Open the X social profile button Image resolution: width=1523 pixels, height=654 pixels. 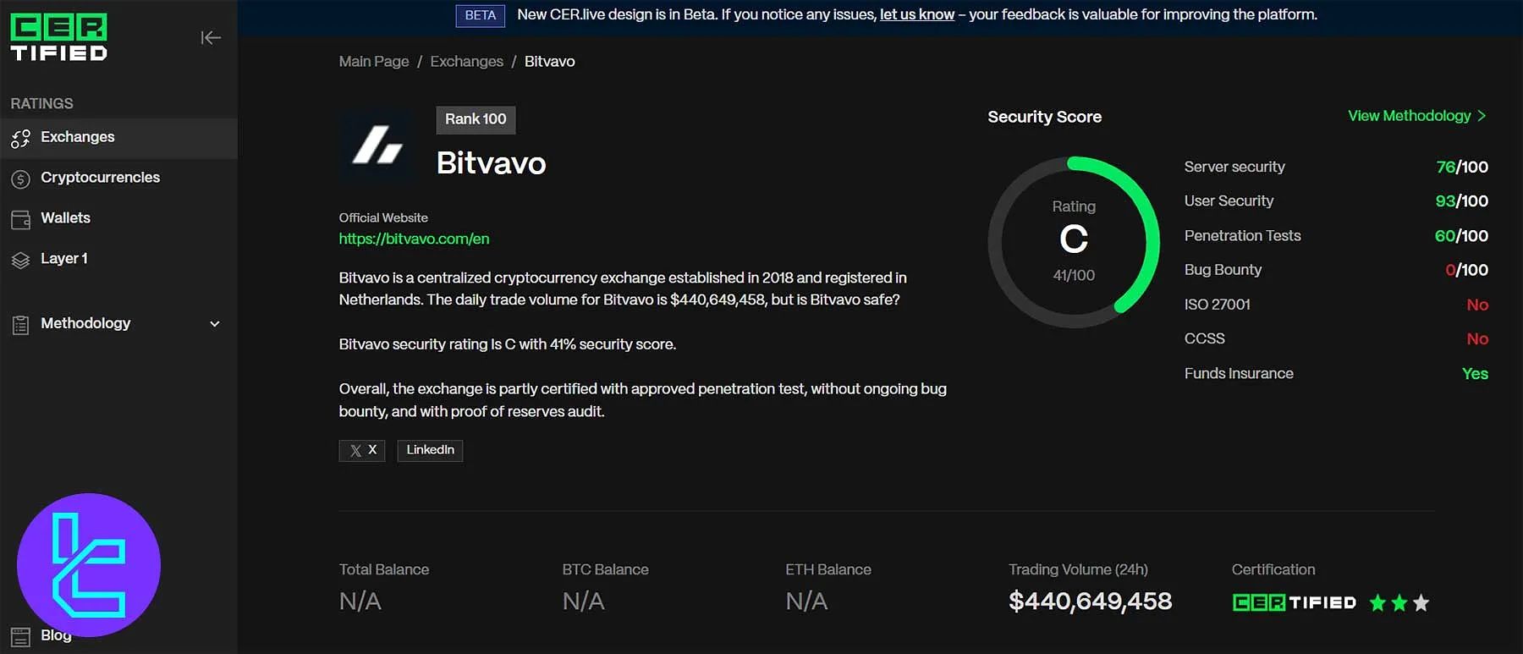pos(362,450)
